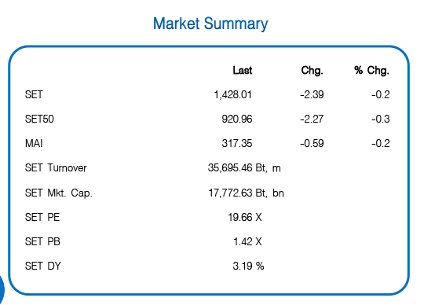Click the SET50 index row label
The image size is (424, 305).
tap(39, 119)
